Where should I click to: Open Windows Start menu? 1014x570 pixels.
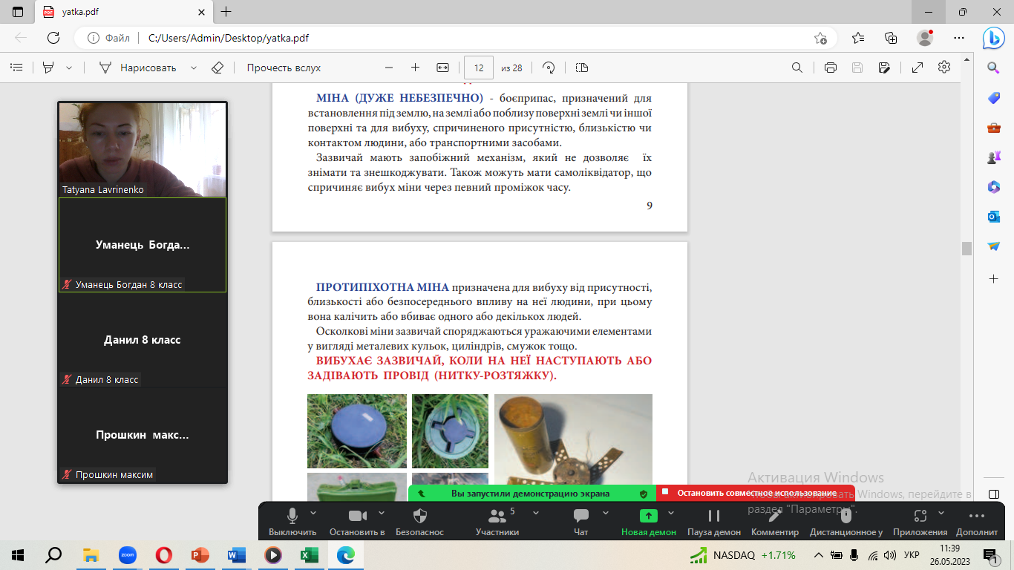click(18, 554)
